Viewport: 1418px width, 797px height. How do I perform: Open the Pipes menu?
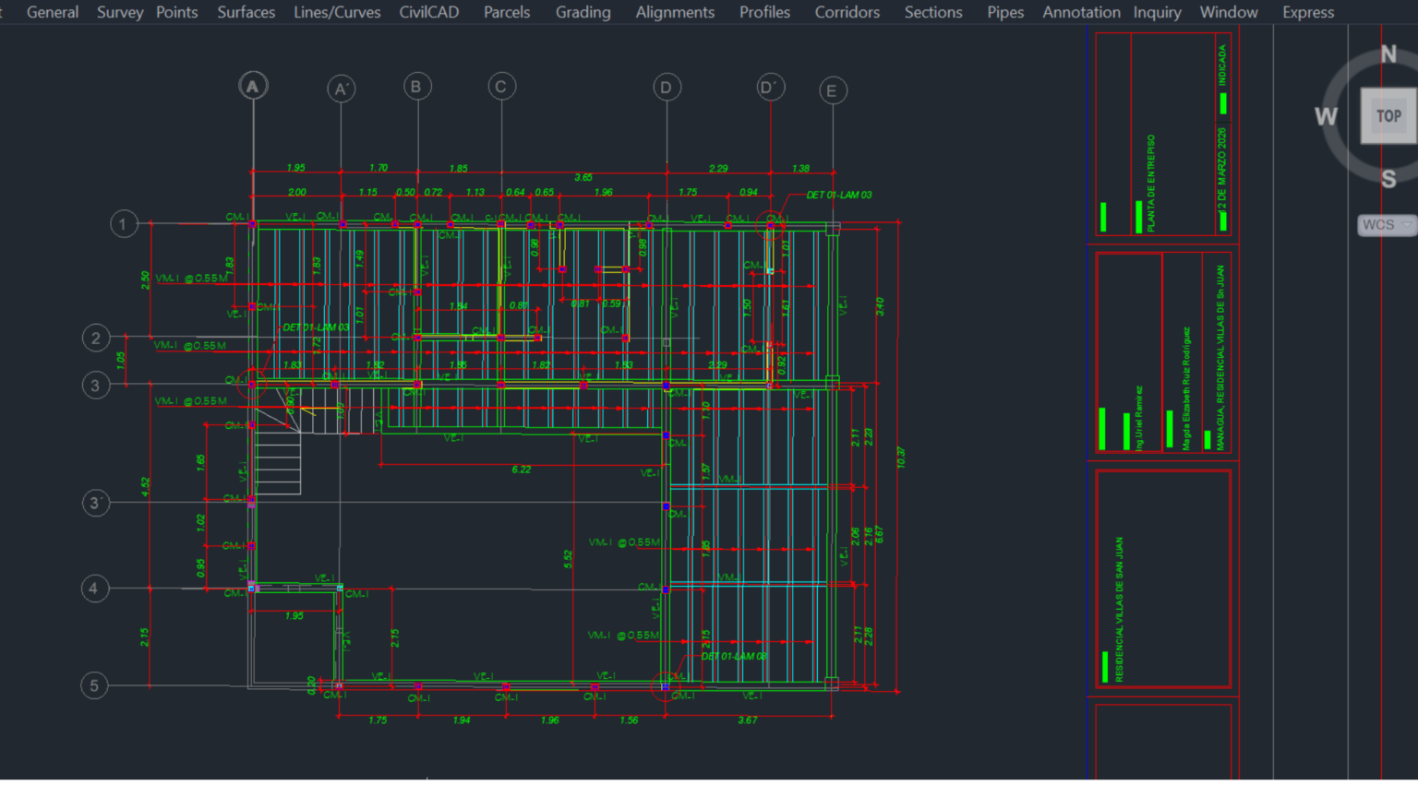point(1005,12)
